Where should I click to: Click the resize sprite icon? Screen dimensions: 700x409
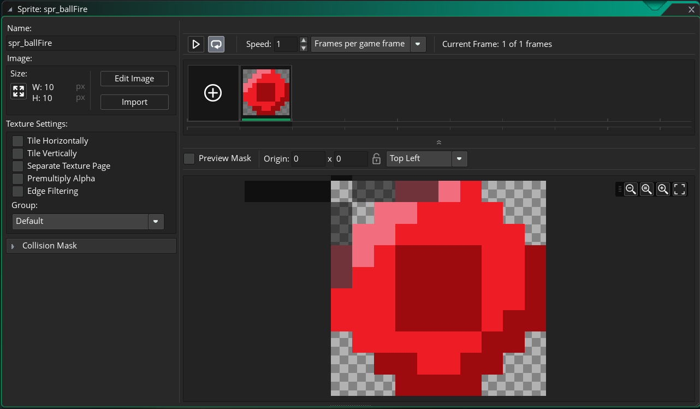click(x=19, y=91)
